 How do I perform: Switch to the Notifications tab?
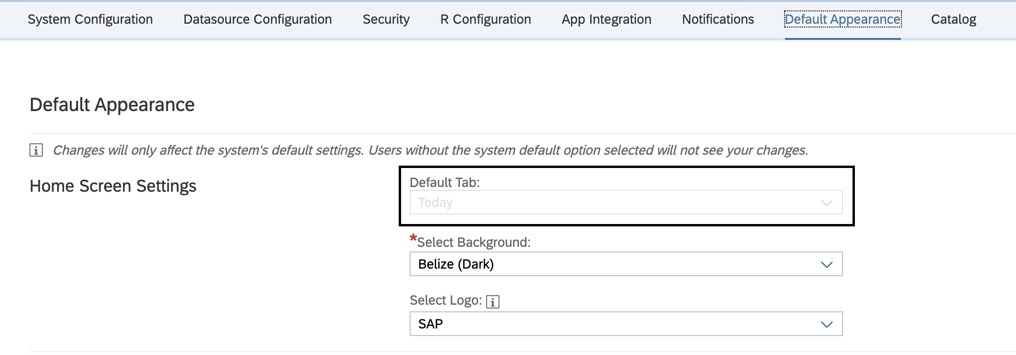(718, 19)
